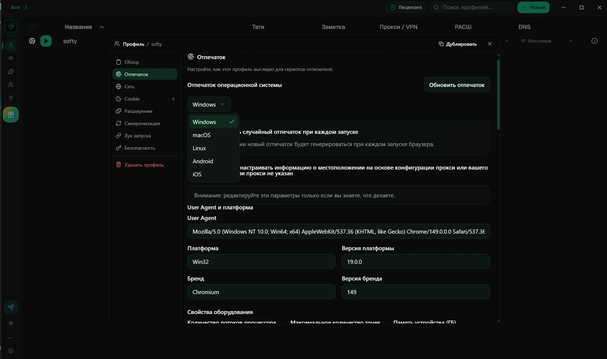Viewport: 607px width, 359px height.
Task: Open the Сеть tab
Action: 145,86
